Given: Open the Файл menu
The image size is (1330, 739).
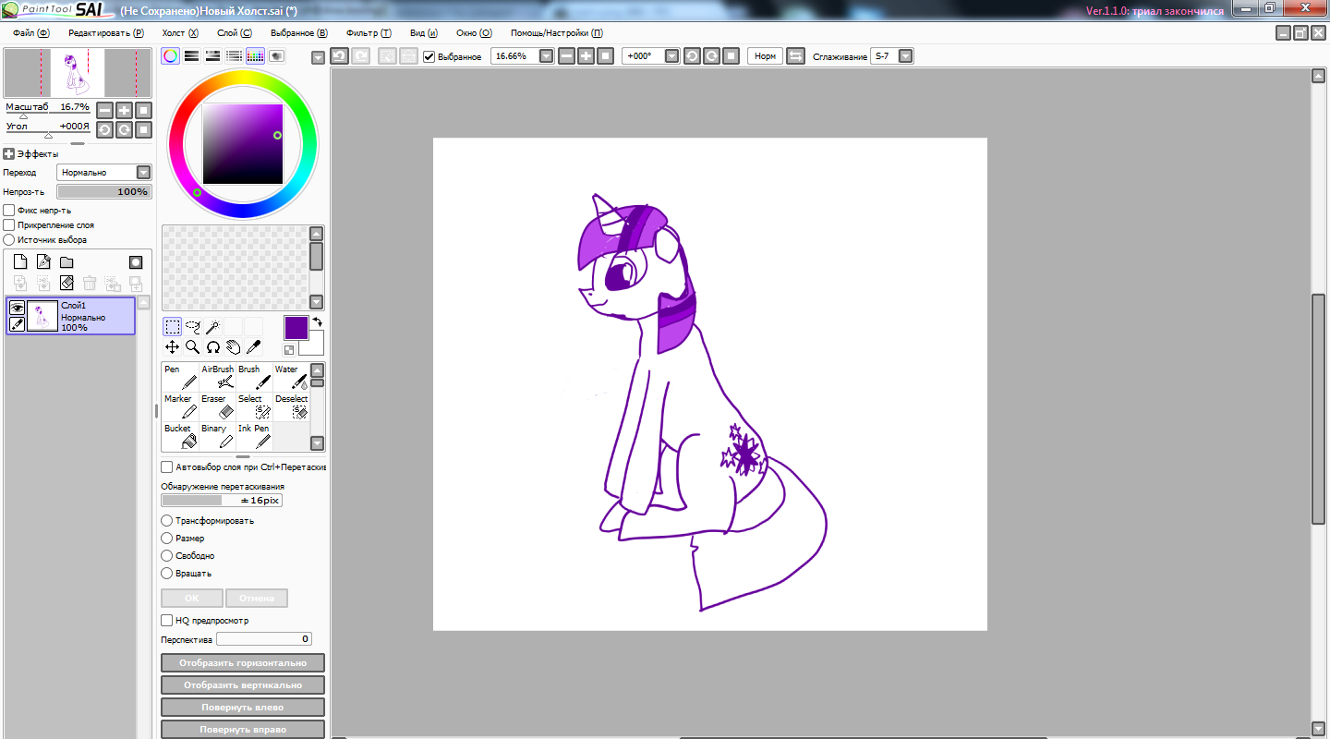Looking at the screenshot, I should (30, 33).
